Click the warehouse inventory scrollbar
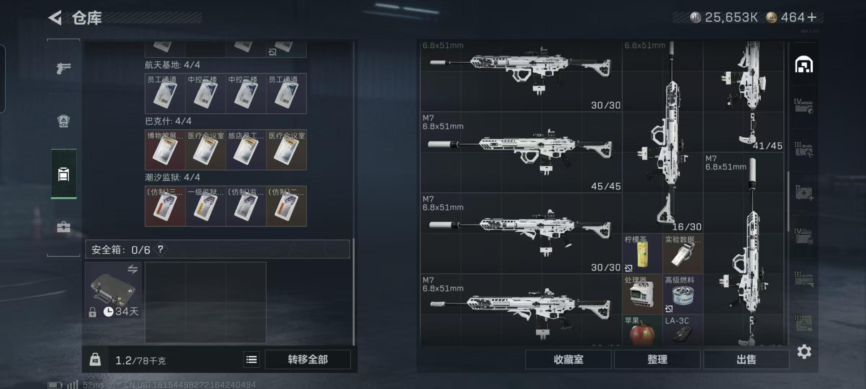The height and width of the screenshot is (389, 866). [x=788, y=202]
